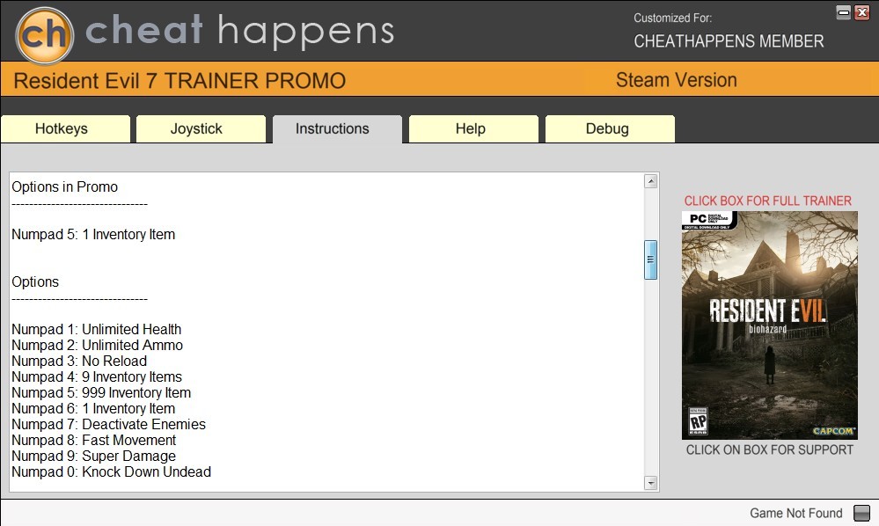
Task: Click the 'Numpad 7: Deactivate Enemies' line
Action: point(108,424)
